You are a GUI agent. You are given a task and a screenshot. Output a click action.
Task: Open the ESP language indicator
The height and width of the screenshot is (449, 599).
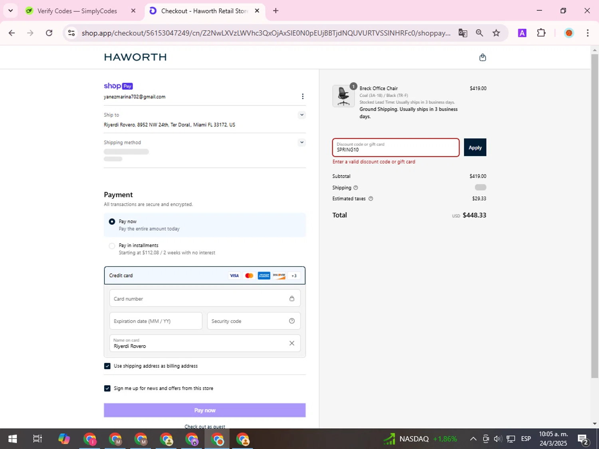(x=526, y=439)
